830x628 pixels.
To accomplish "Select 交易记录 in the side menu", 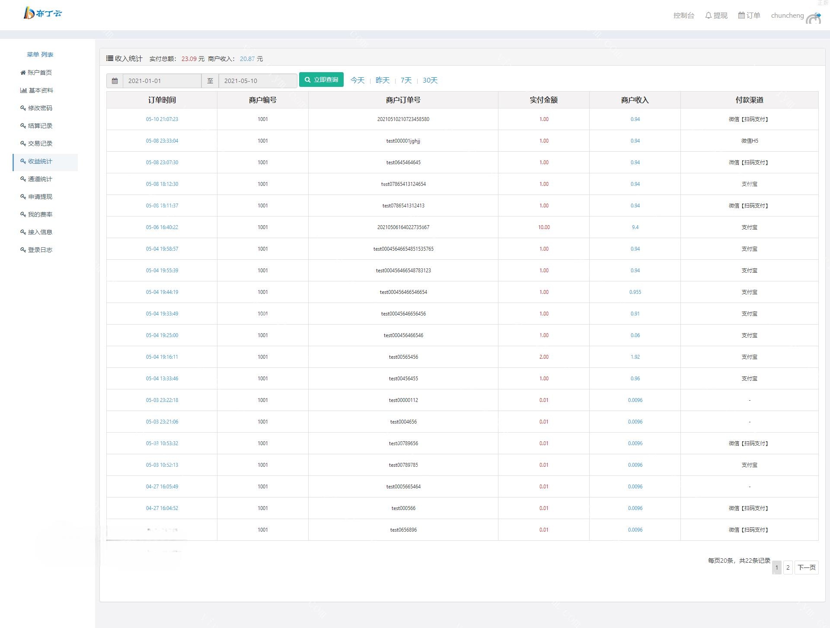I will 36,143.
